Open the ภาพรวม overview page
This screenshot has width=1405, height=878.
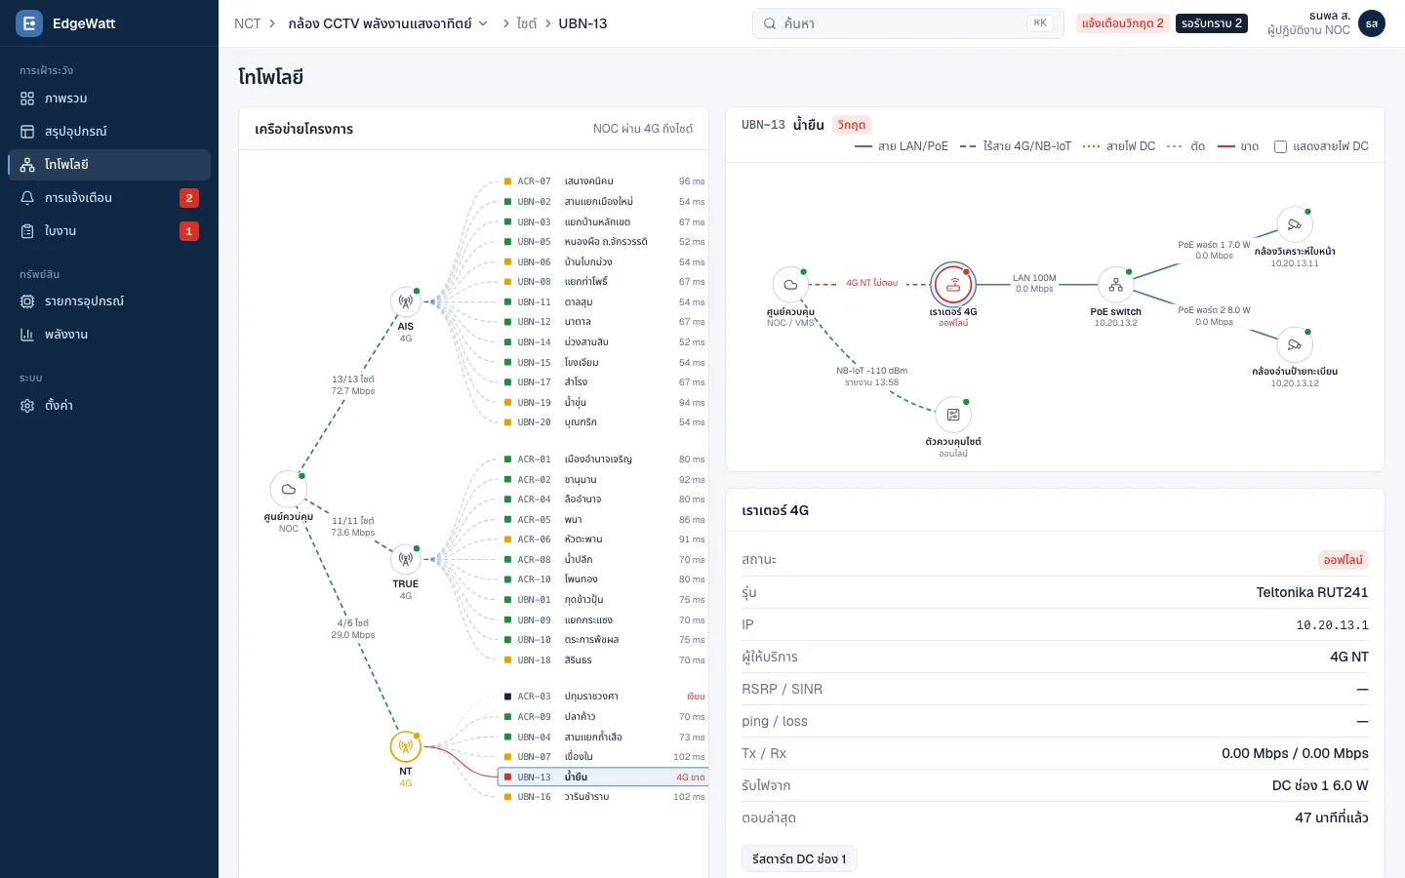[109, 99]
